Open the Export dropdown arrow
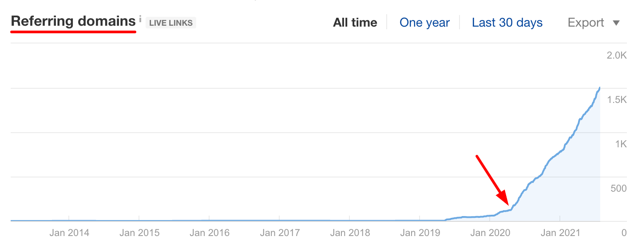Screen dimensions: 634x252 point(616,23)
